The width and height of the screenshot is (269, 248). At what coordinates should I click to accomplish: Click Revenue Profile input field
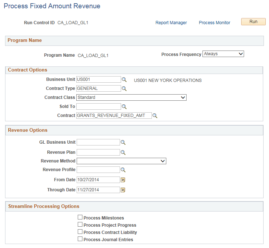coord(98,170)
